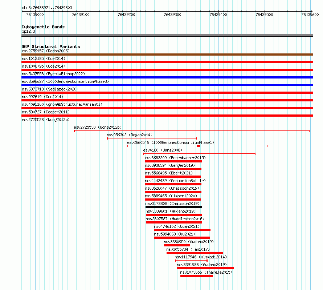Click nsv3173808 (Chaisson2019) label
This screenshot has width=323, height=290.
(172, 204)
